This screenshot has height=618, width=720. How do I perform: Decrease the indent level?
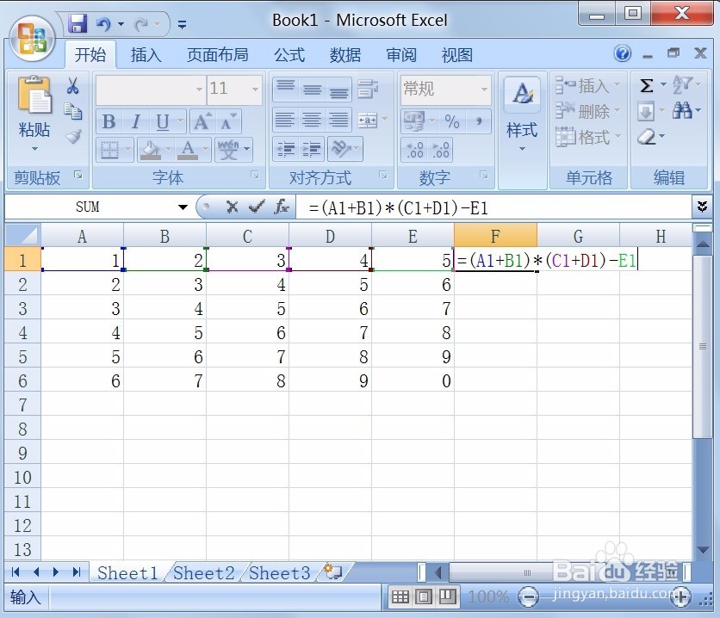286,149
